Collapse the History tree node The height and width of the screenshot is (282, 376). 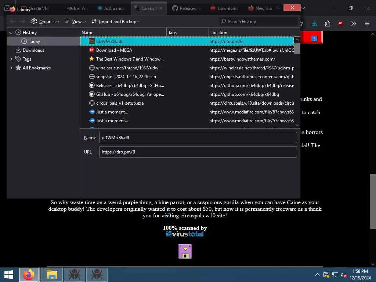(x=11, y=33)
